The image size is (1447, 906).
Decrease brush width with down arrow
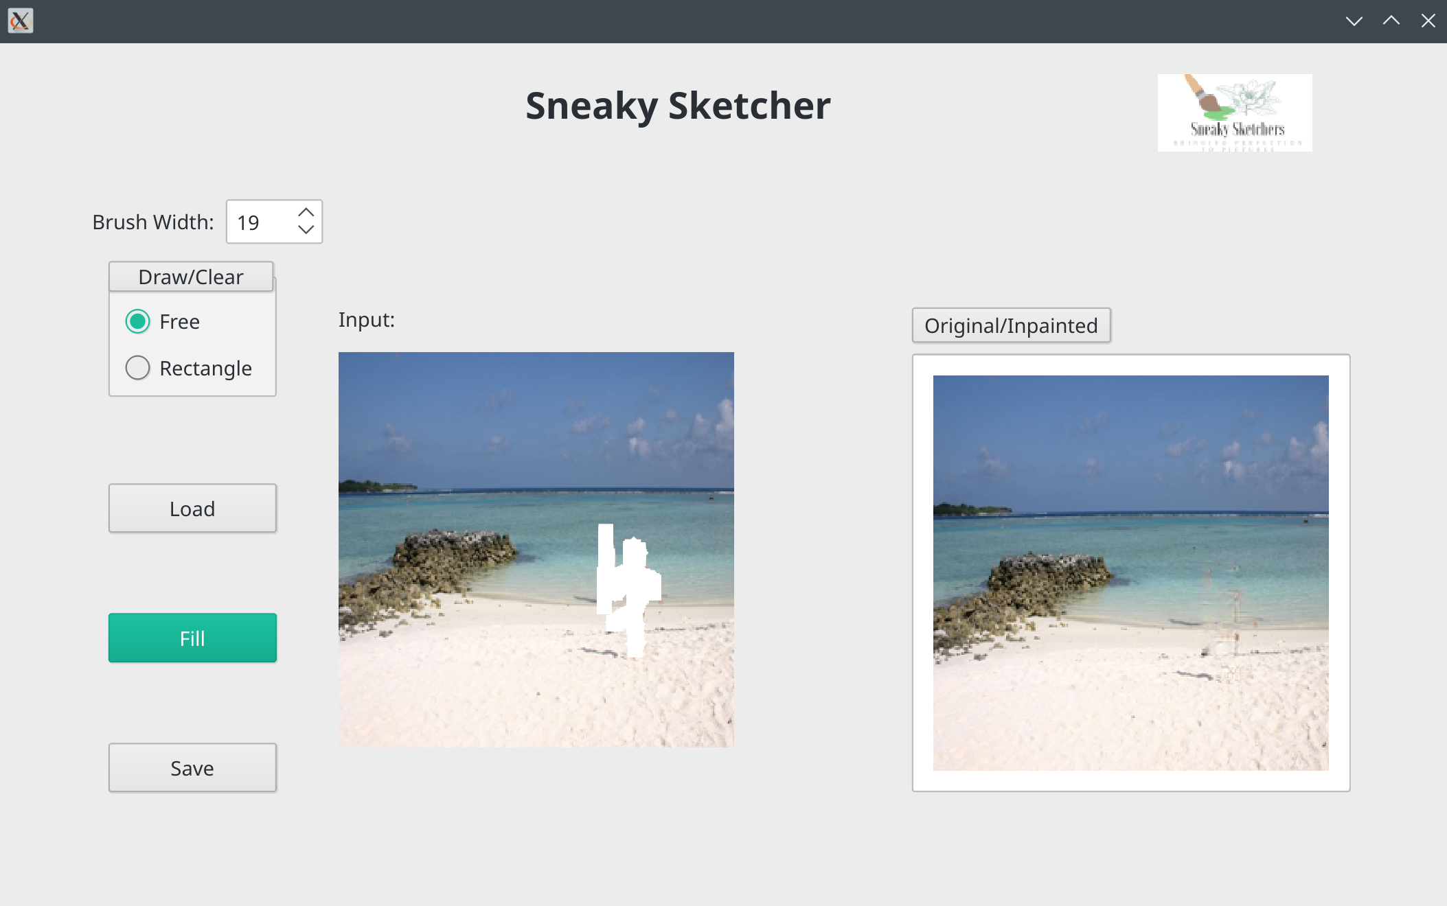point(306,230)
